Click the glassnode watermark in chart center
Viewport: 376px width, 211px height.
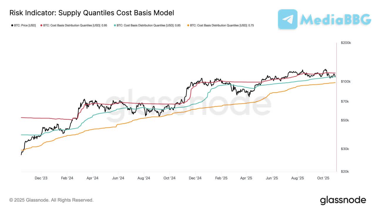(x=188, y=106)
